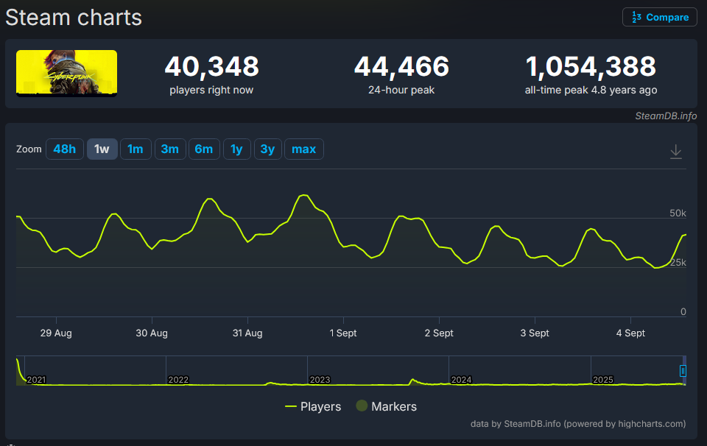
Task: Click the 40,348 players right now value
Action: [x=211, y=66]
